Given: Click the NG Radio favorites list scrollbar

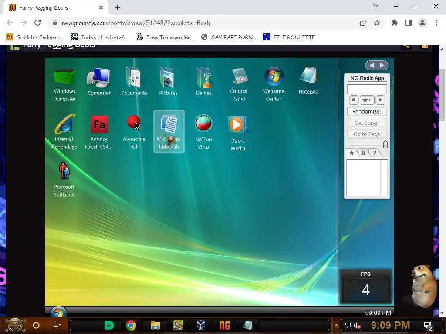Looking at the screenshot, I should point(384,178).
